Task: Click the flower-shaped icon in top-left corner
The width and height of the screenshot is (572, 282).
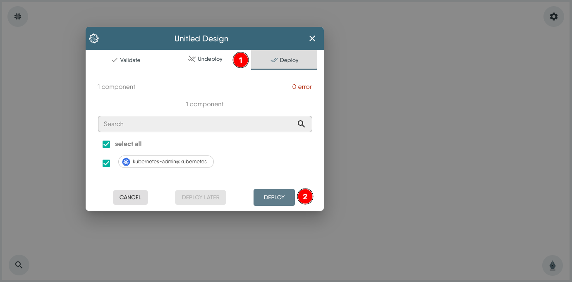Action: coord(18,17)
